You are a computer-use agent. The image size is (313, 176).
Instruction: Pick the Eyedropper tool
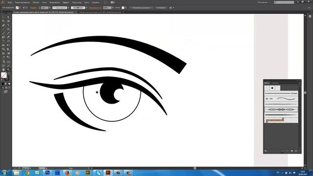[3, 57]
